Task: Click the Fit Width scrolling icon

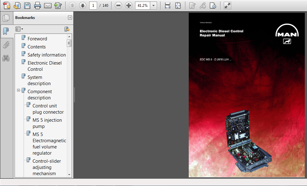Action: pos(168,6)
